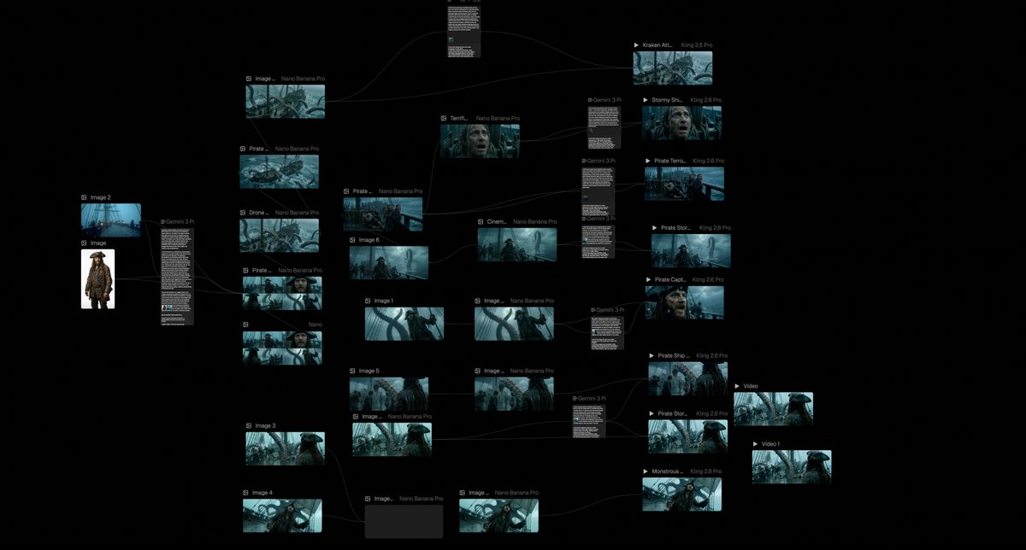Open the Stormy Shi... video thumbnail

point(682,123)
